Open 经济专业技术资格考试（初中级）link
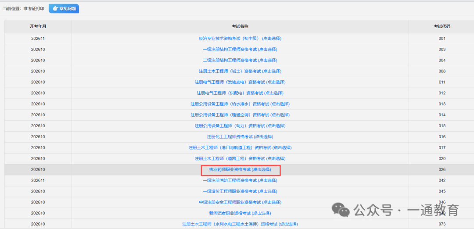This screenshot has width=474, height=229. pyautogui.click(x=240, y=38)
